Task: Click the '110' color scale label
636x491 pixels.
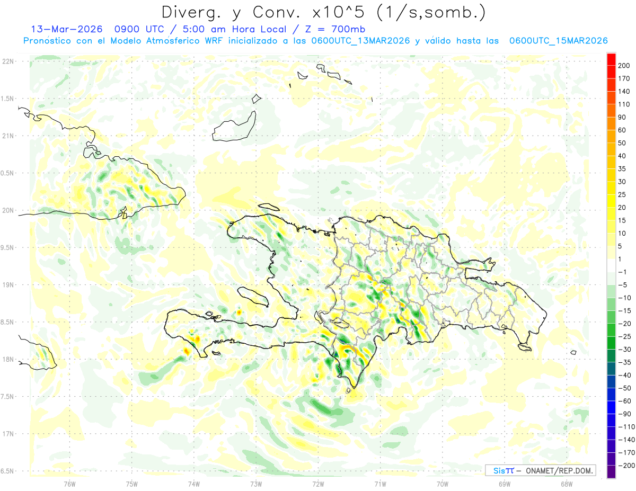Action: pos(624,104)
